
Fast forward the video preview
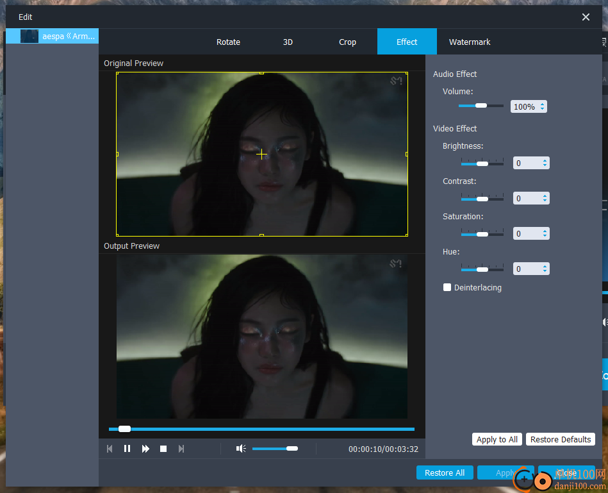coord(145,449)
